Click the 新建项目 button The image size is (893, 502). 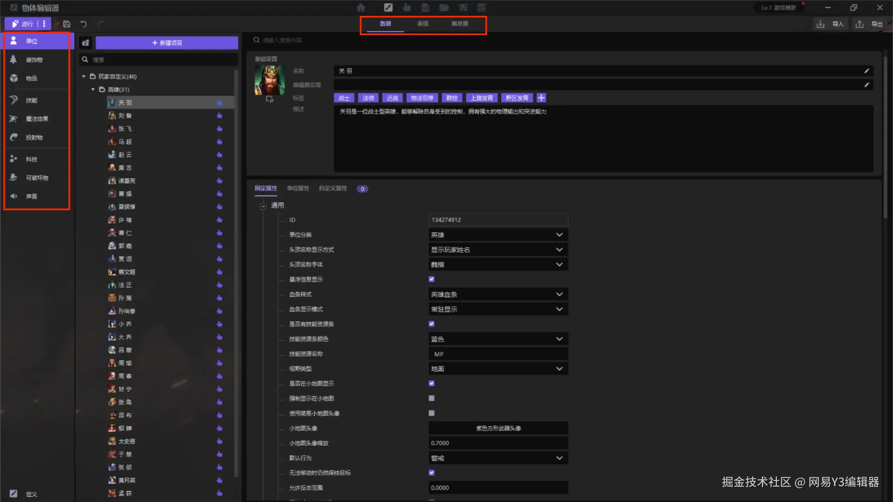(x=167, y=43)
